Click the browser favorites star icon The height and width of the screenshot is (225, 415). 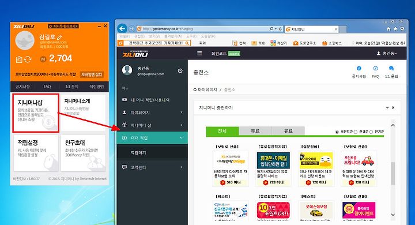click(395, 29)
